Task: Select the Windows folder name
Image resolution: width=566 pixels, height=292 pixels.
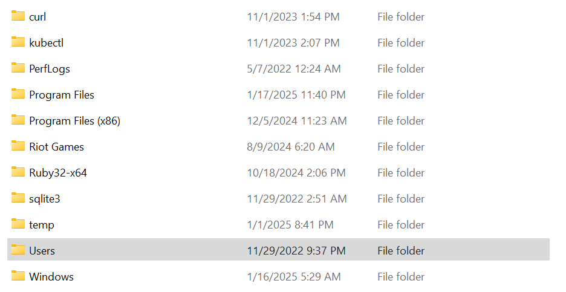Action: [51, 277]
